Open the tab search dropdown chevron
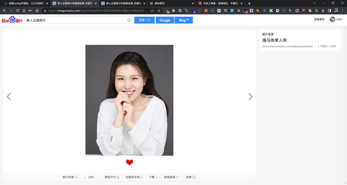Image resolution: width=347 pixels, height=185 pixels. click(314, 3)
